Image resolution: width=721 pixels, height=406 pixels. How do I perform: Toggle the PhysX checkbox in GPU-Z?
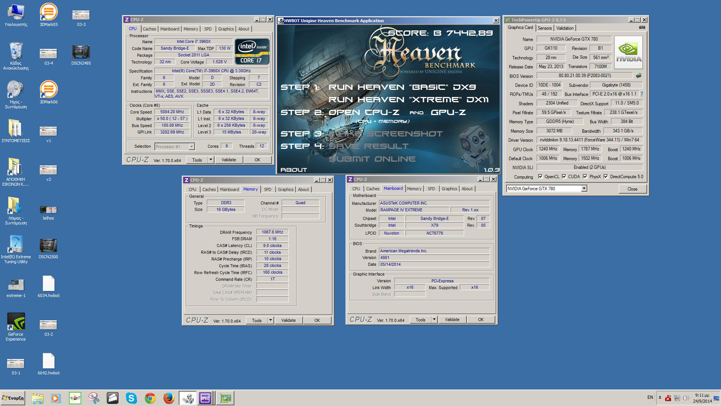[x=585, y=176]
